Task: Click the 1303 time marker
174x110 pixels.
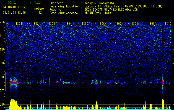Action: click(52, 24)
